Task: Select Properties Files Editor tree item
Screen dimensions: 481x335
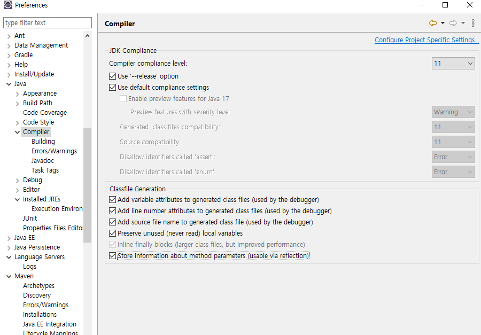Action: (x=53, y=228)
